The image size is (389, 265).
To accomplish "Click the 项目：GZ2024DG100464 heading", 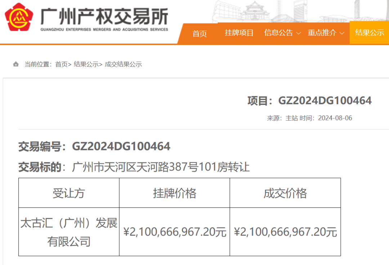I will [309, 101].
